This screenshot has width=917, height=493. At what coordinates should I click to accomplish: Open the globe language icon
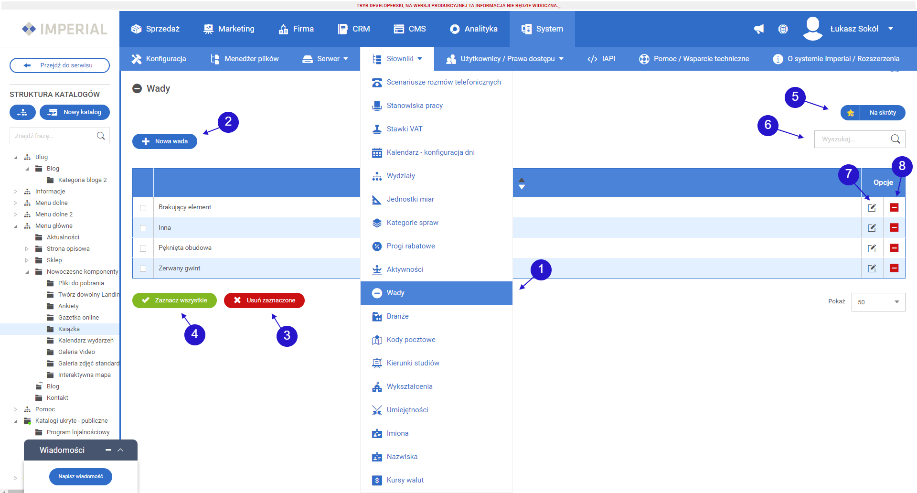point(783,29)
